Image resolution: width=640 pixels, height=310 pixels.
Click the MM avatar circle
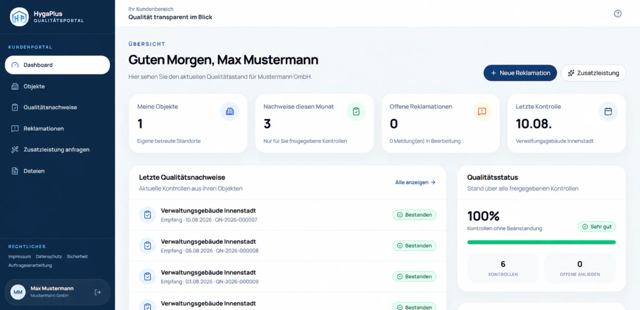(x=18, y=292)
